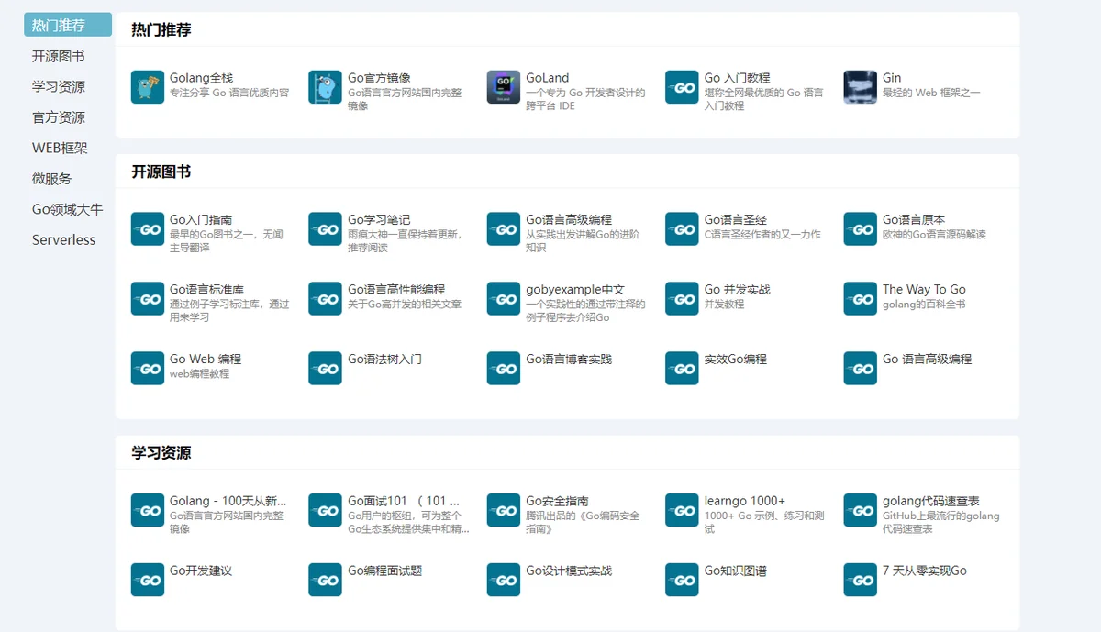Open the Go官方镜像 title link
Image resolution: width=1101 pixels, height=632 pixels.
pyautogui.click(x=379, y=78)
